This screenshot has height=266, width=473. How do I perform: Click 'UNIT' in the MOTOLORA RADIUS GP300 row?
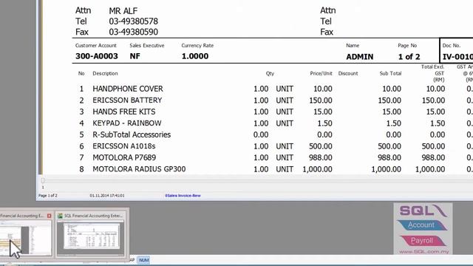(285, 169)
